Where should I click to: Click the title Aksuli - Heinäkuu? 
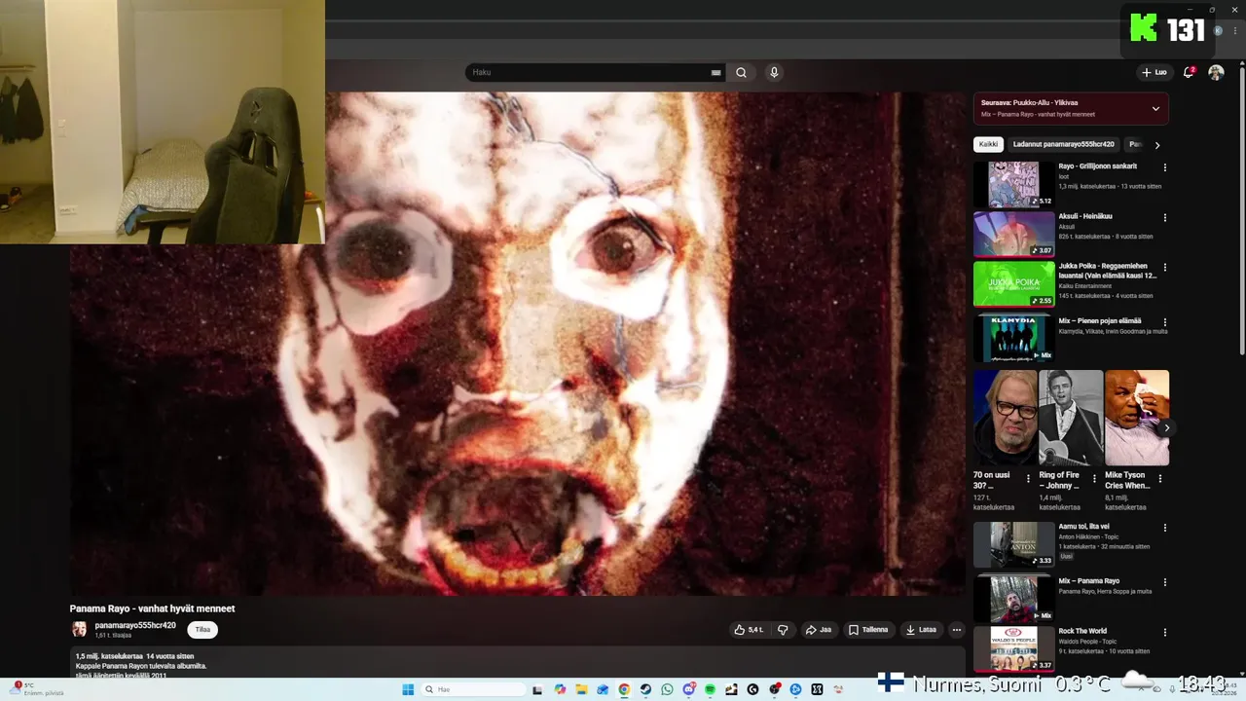[1085, 216]
